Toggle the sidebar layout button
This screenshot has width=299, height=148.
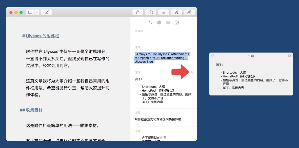30,12
